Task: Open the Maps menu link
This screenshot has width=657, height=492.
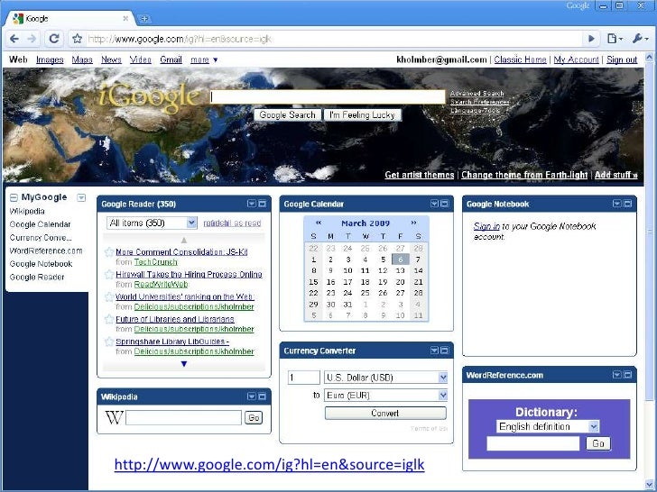Action: click(82, 59)
